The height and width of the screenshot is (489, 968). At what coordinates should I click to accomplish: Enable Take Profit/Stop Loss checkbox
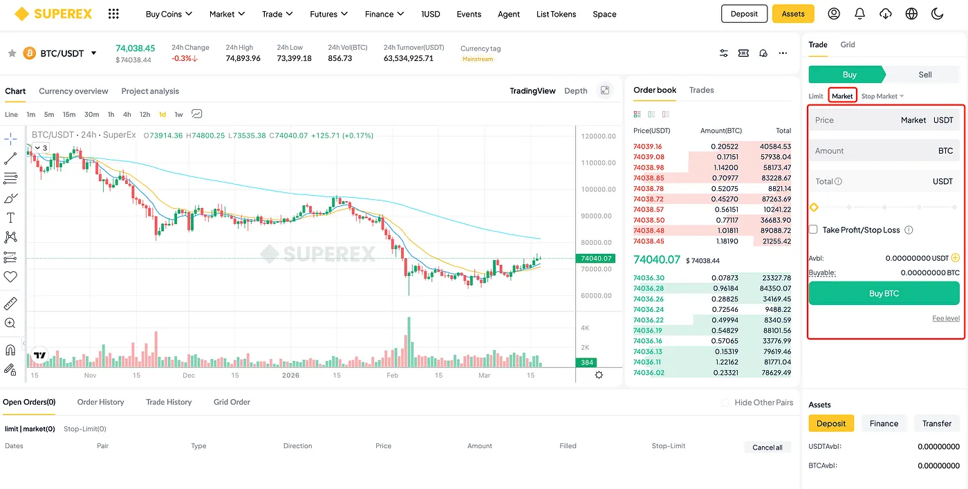tap(814, 230)
